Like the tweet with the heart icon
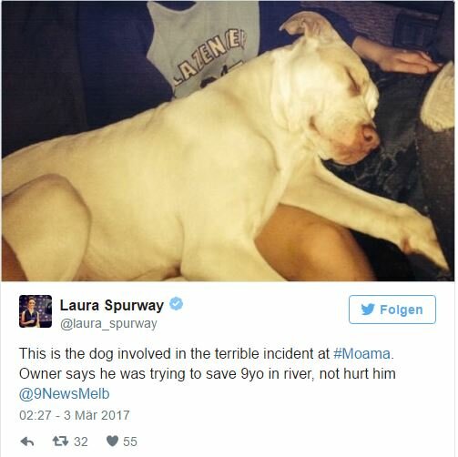Screen dimensions: 458x457 coord(112,442)
